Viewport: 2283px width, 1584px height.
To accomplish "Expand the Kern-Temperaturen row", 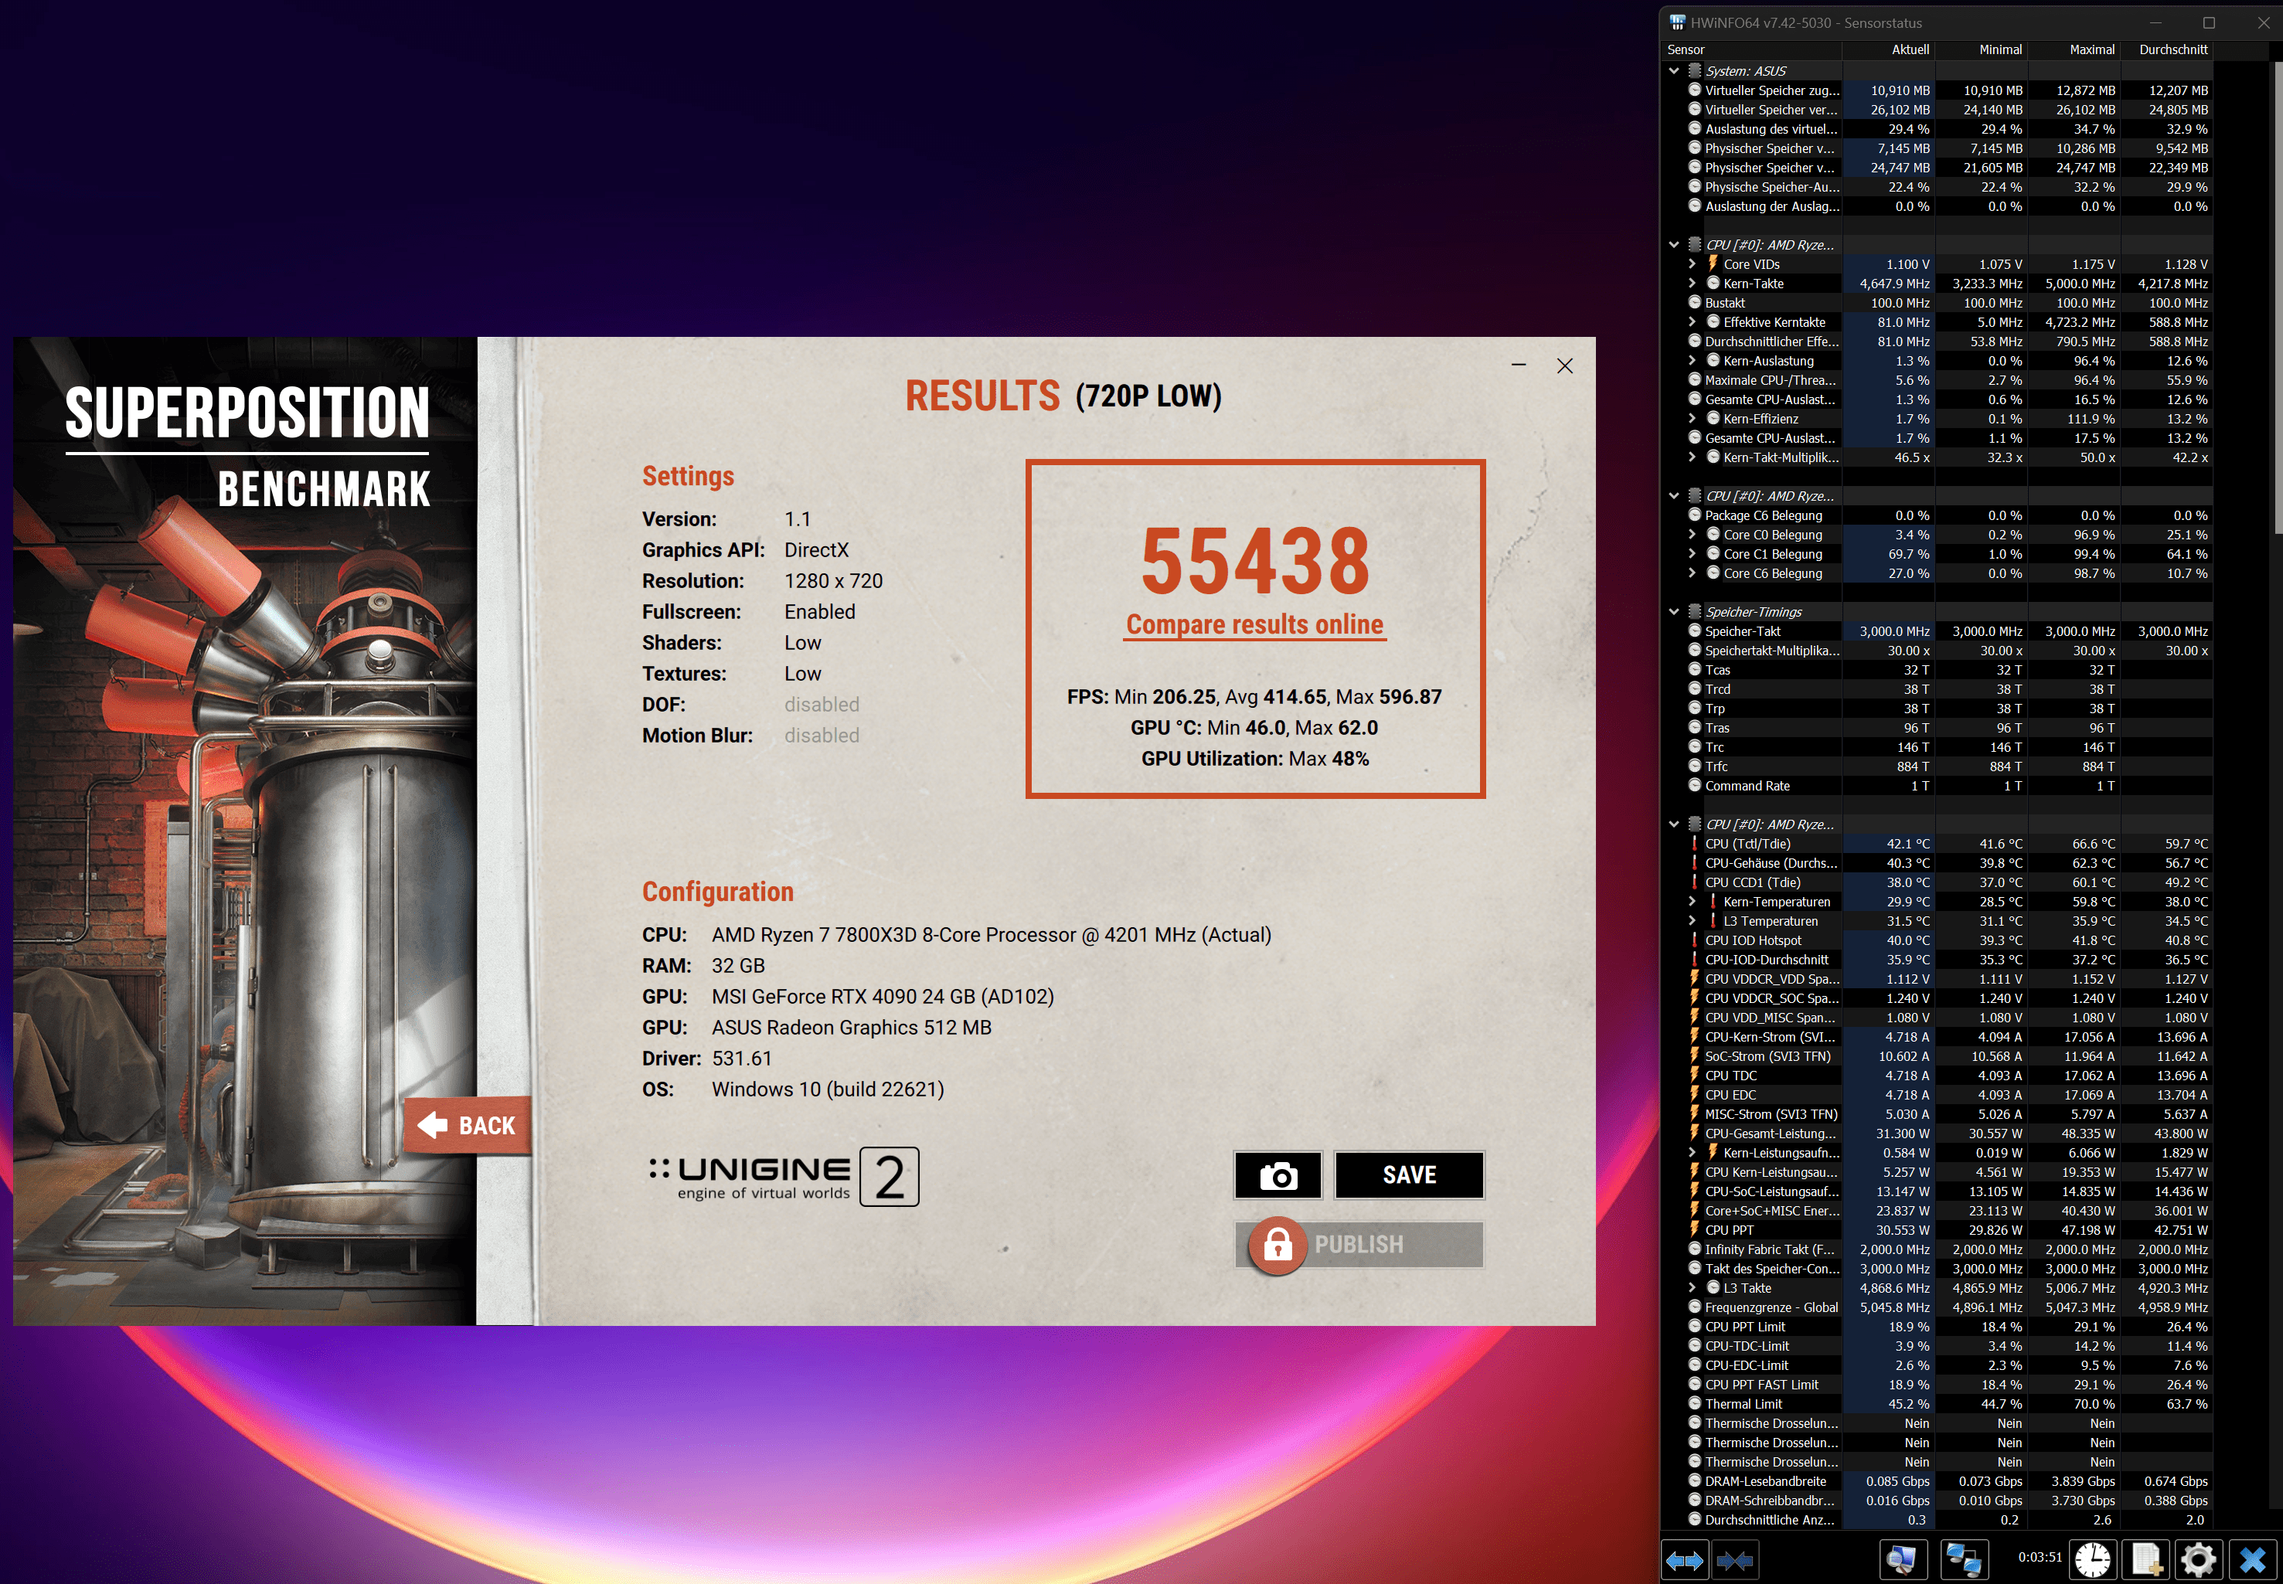I will [1693, 901].
